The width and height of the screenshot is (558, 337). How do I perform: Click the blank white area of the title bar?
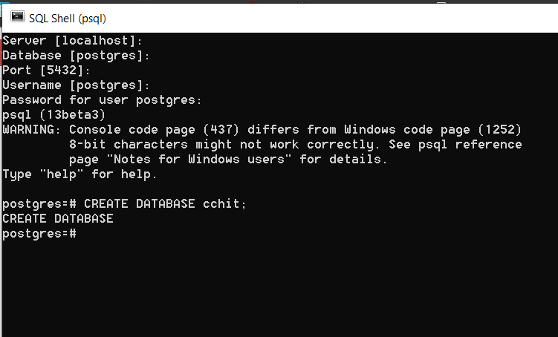coord(331,19)
